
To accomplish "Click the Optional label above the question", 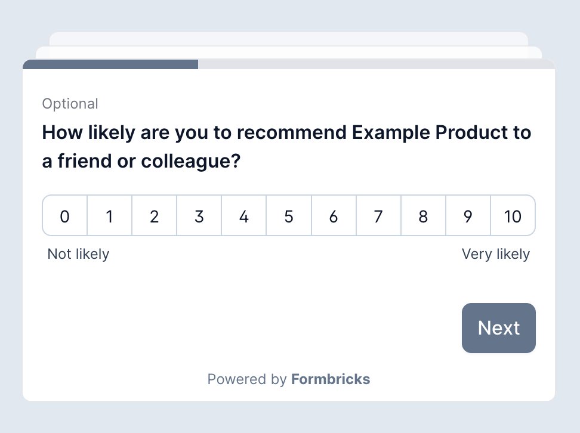I will pyautogui.click(x=70, y=103).
